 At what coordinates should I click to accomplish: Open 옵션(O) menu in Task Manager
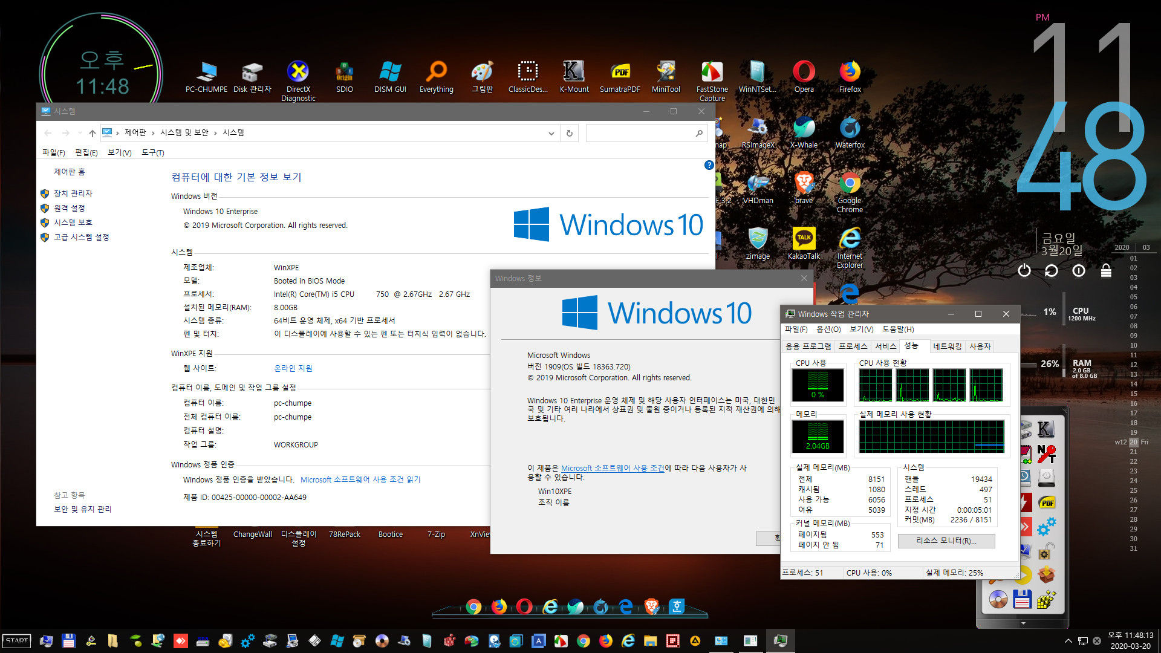point(828,330)
